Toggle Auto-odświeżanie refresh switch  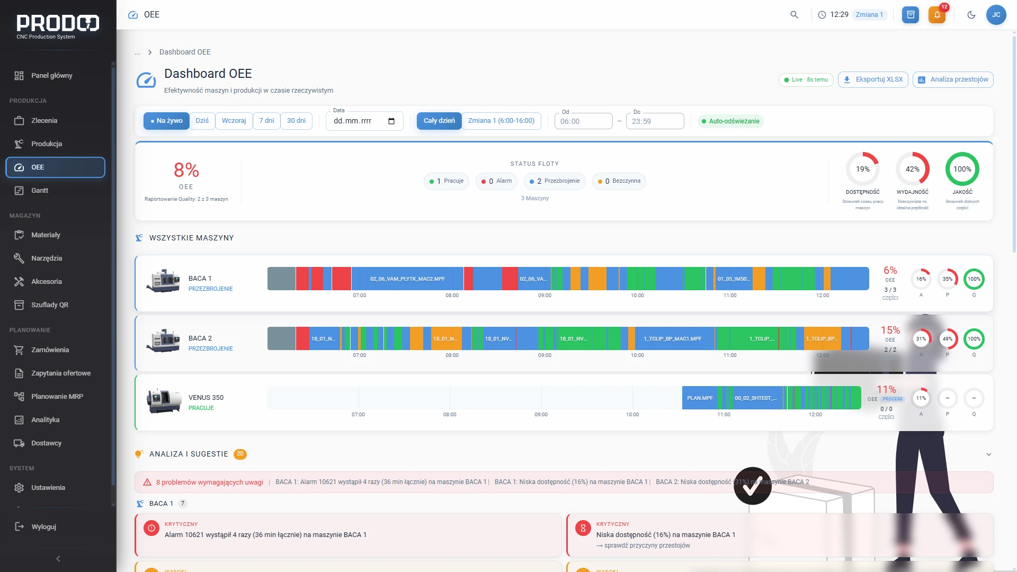click(730, 121)
